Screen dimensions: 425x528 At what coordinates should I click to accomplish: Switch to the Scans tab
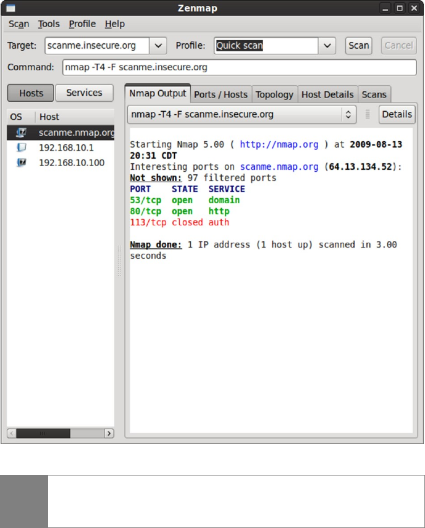374,94
